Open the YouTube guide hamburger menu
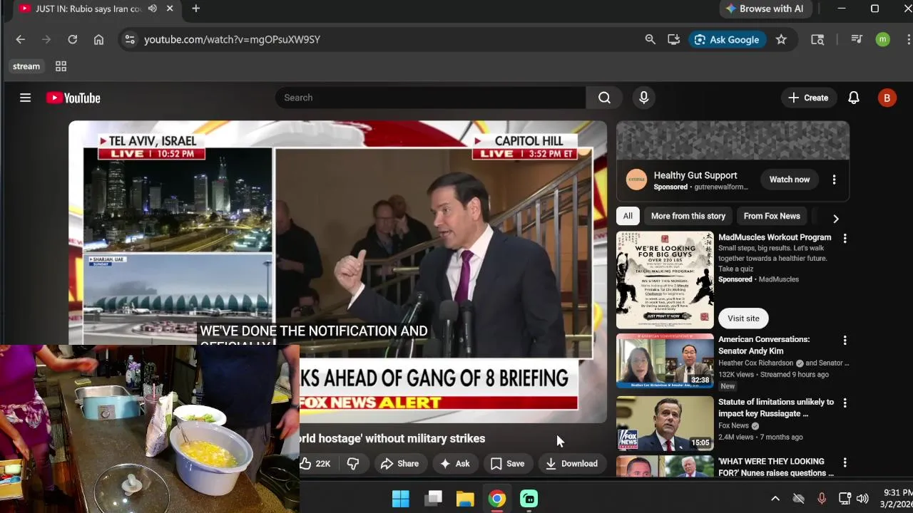 coord(25,98)
